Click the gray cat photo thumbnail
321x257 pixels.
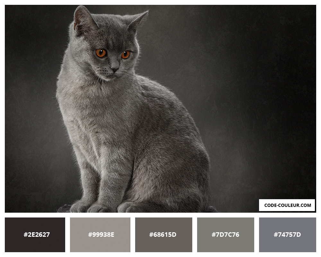tap(160, 109)
